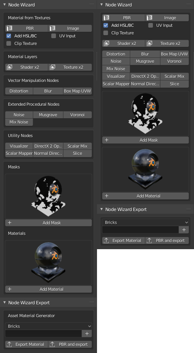Click the Shader x2 layers icon in left panel

9,67
